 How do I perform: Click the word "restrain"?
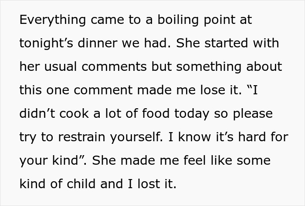pyautogui.click(x=80, y=137)
